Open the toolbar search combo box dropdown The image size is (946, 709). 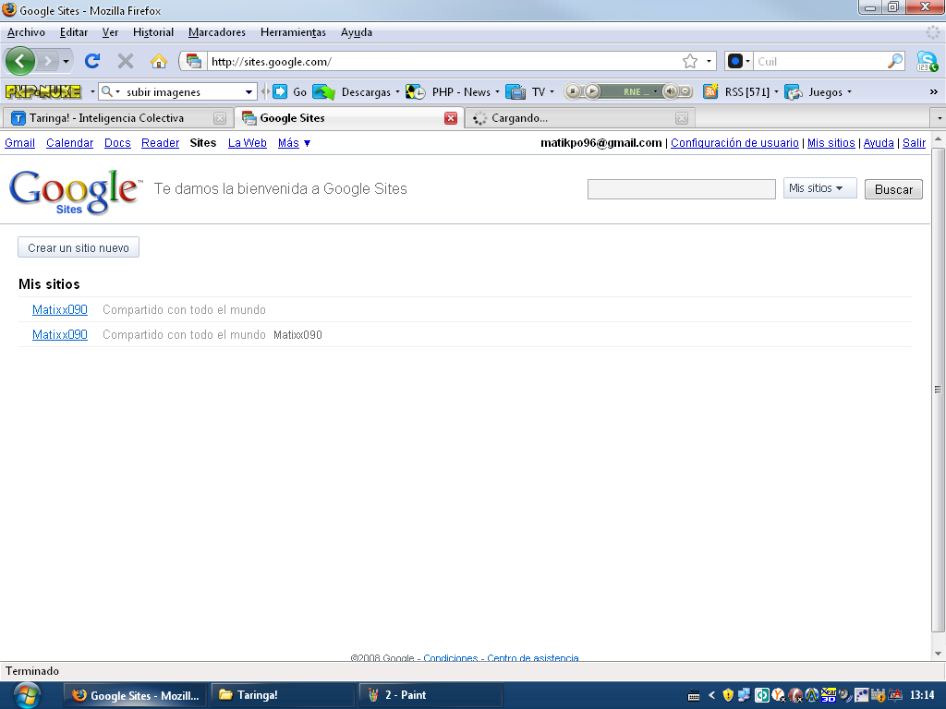pos(249,91)
